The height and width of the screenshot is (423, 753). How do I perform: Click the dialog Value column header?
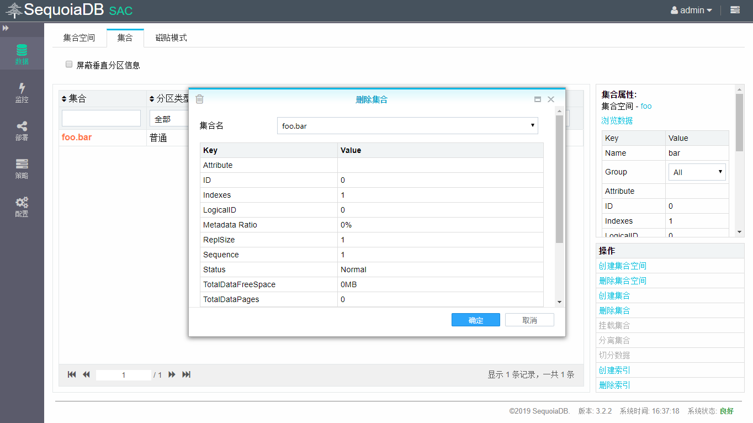(441, 150)
